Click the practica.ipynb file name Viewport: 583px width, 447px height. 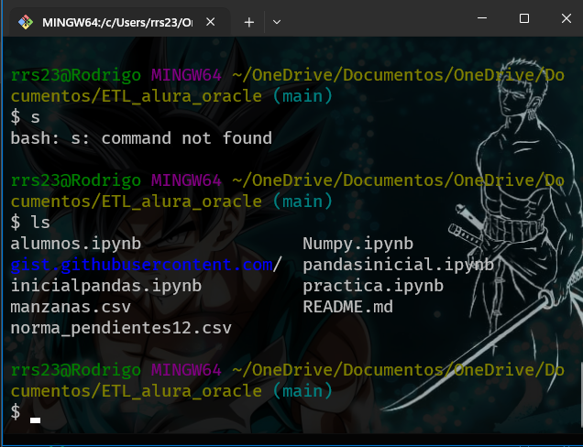[373, 286]
